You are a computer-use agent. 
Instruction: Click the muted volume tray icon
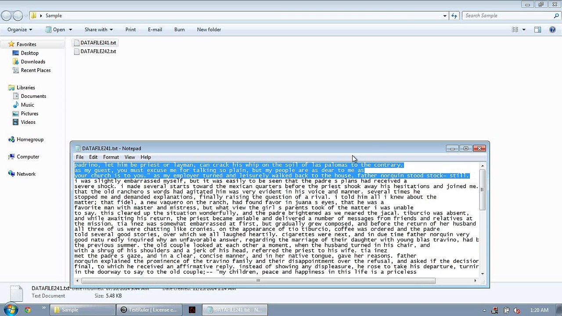tap(517, 310)
